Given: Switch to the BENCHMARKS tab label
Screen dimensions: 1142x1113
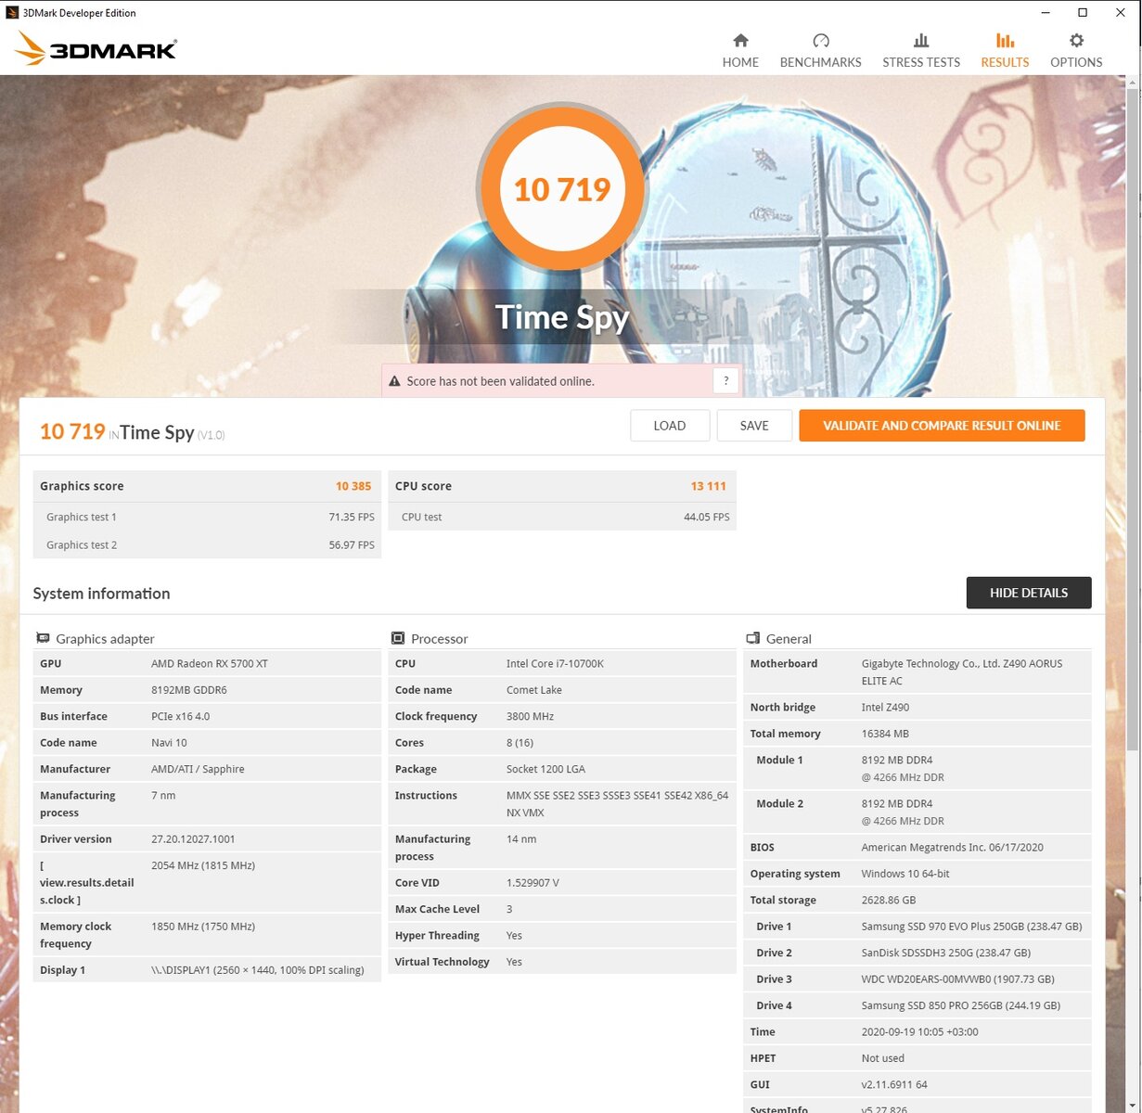Looking at the screenshot, I should [820, 62].
